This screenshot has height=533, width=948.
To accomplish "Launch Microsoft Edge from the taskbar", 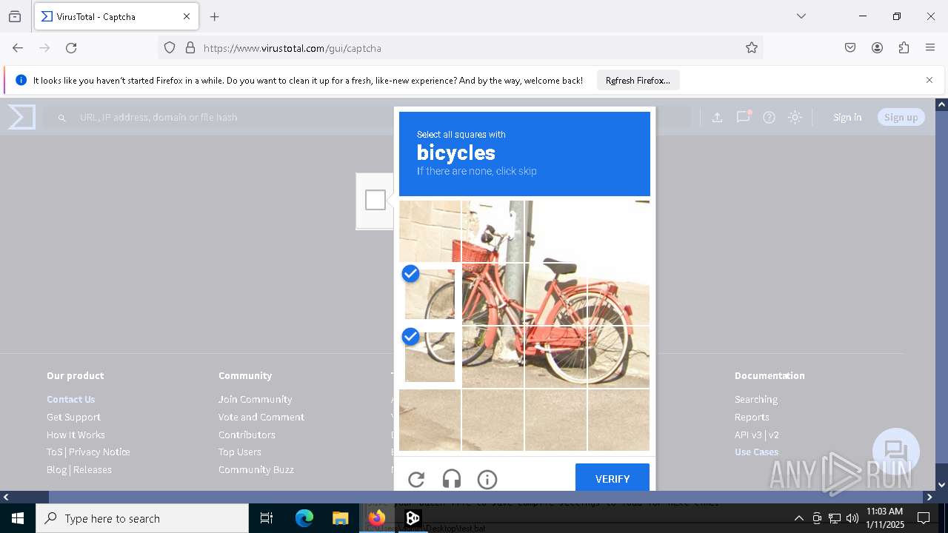I will pos(304,518).
